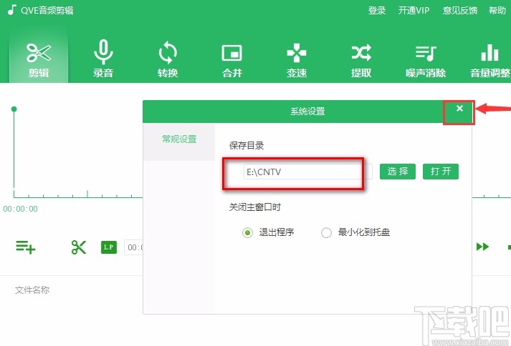Open the 合并 merge tool
Viewport: 511px width, 346px height.
(x=231, y=61)
